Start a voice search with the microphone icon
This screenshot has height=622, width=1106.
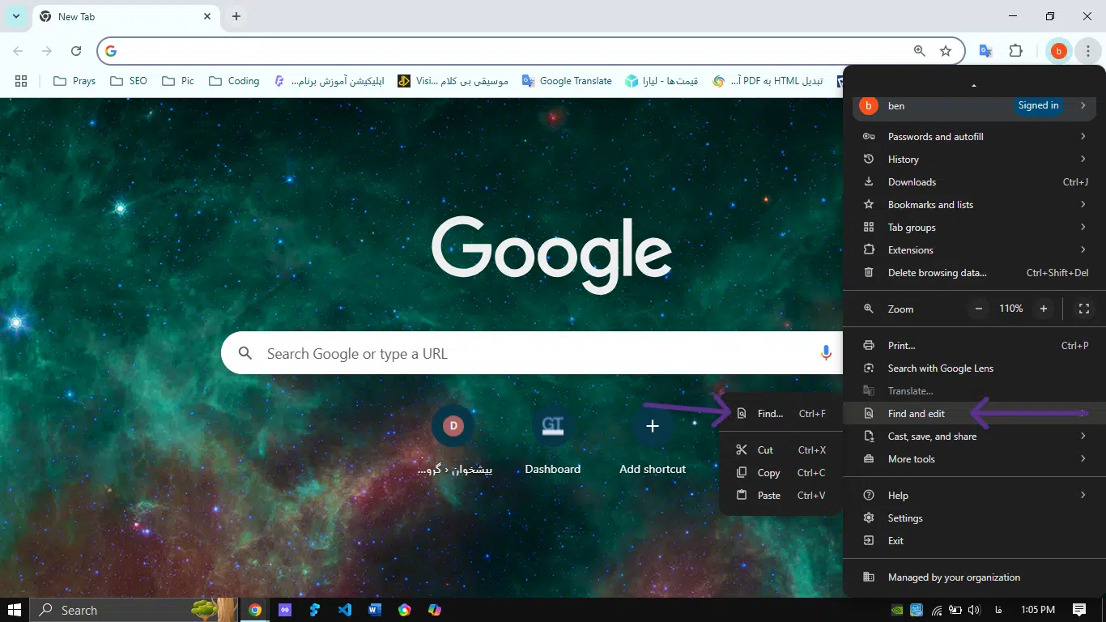click(x=826, y=353)
